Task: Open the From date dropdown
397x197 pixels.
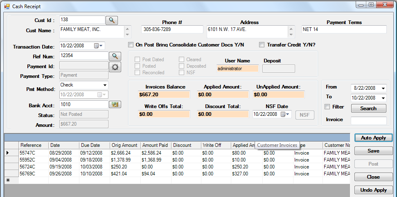Action: (x=383, y=88)
